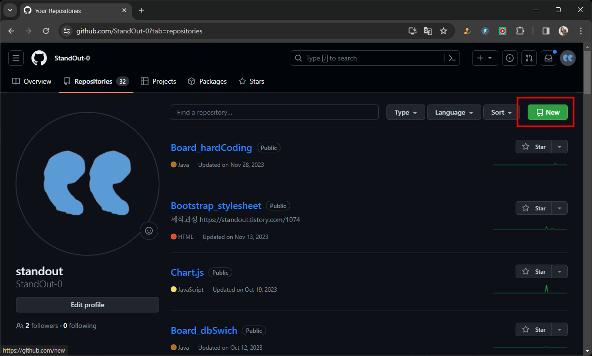The width and height of the screenshot is (592, 356).
Task: Click the translate page icon in address bar
Action: (x=428, y=31)
